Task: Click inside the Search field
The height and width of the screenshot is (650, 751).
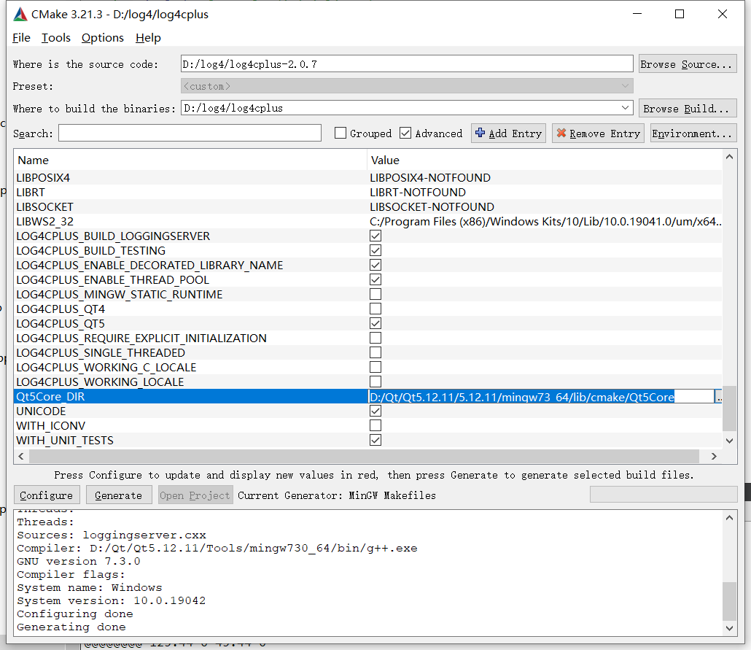Action: point(190,133)
